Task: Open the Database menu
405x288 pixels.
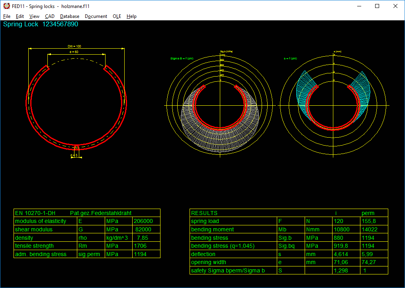Action: pyautogui.click(x=70, y=16)
